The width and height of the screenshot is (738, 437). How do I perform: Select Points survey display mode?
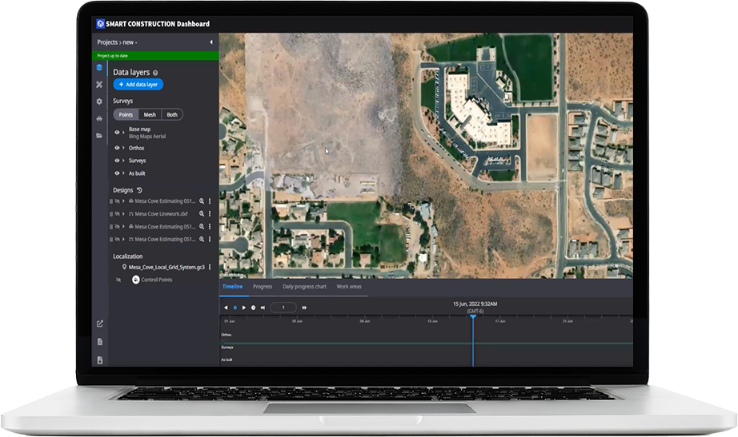click(x=126, y=115)
